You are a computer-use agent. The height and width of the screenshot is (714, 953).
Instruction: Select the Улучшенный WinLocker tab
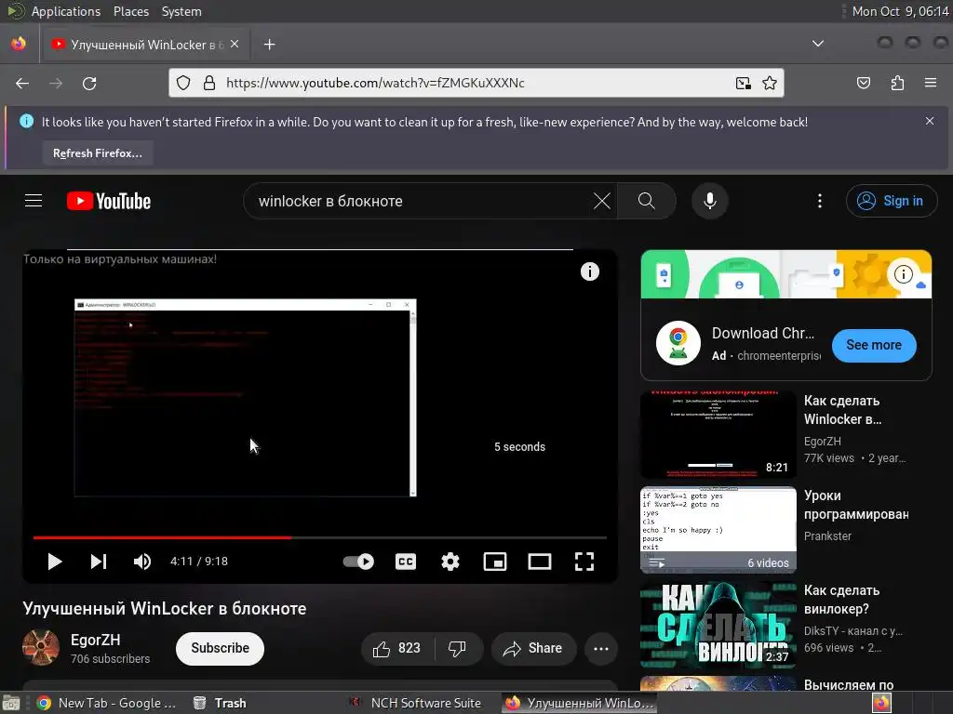[x=144, y=45]
